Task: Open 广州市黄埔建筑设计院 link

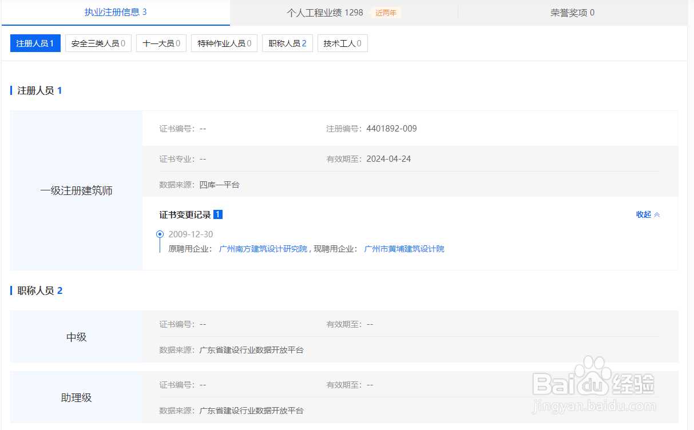Action: pyautogui.click(x=404, y=249)
